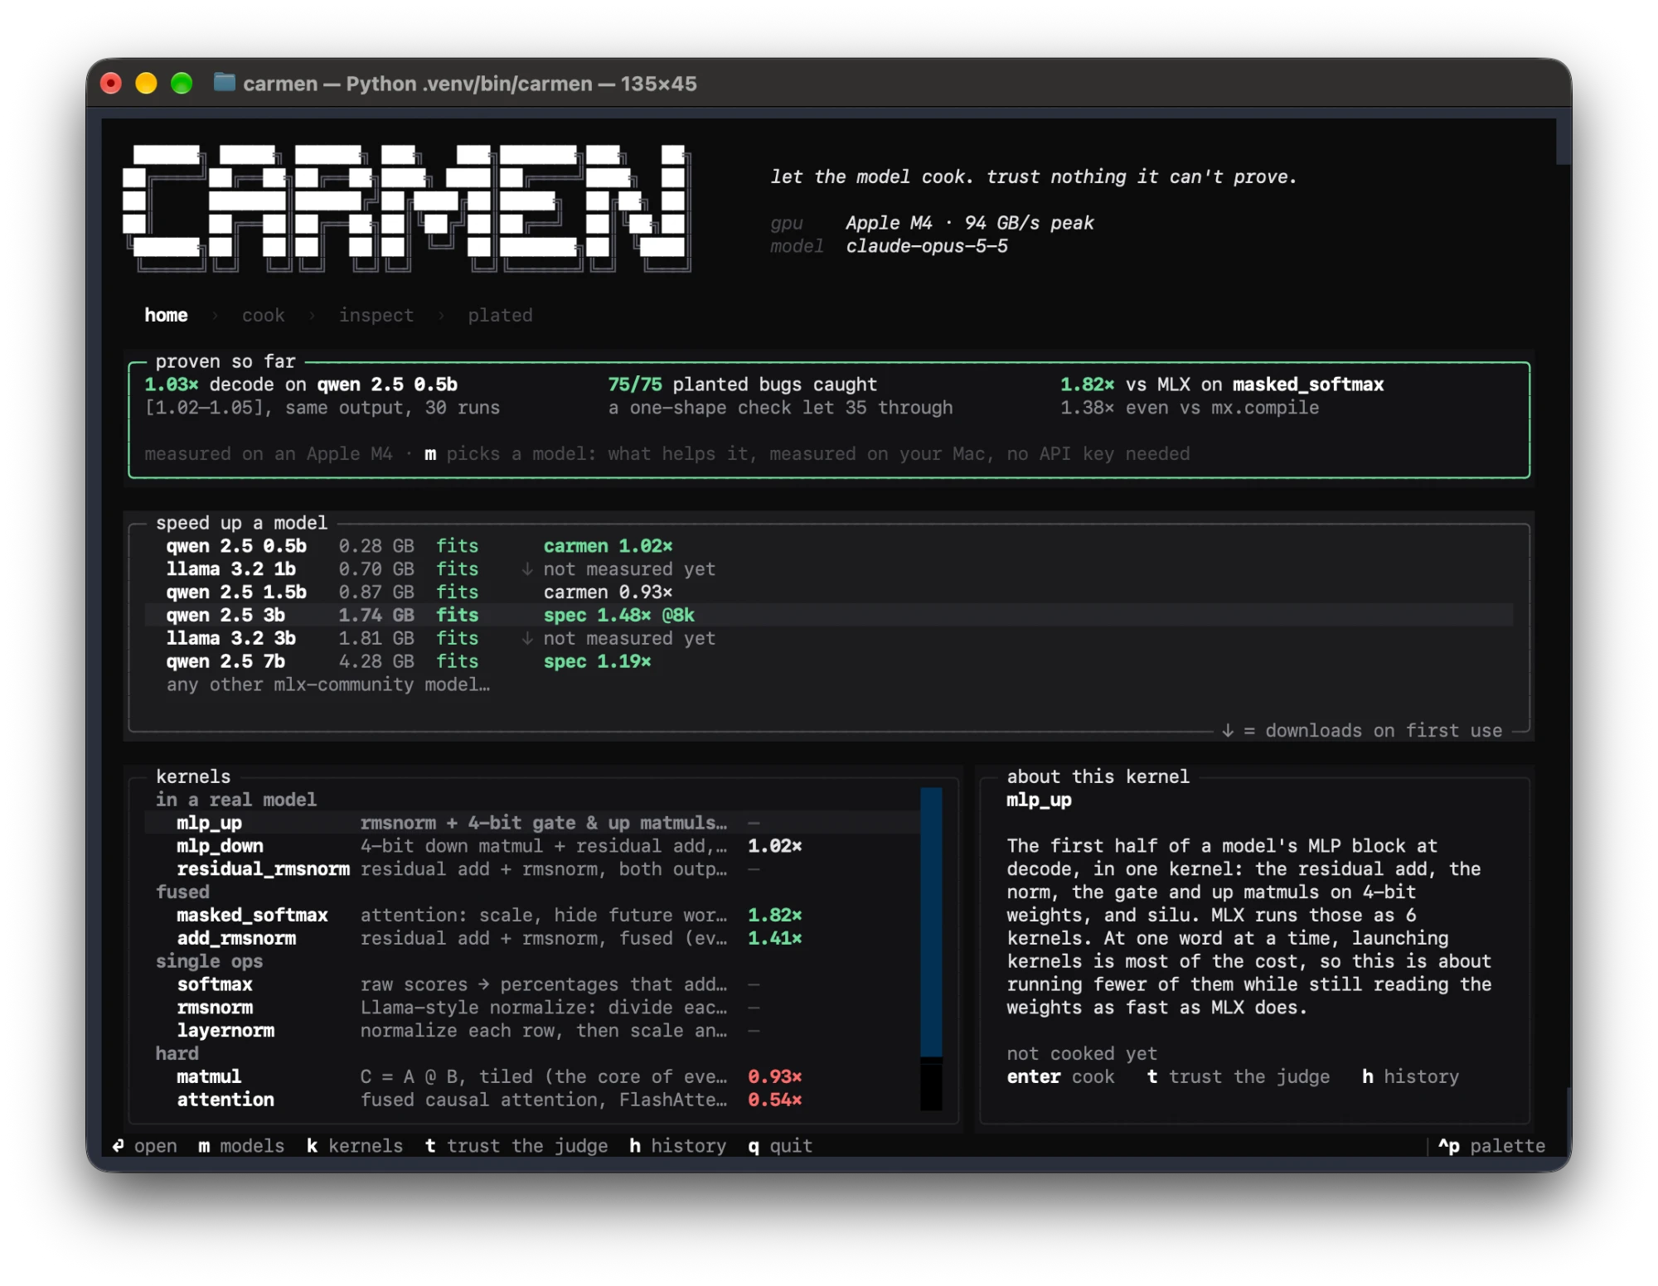The image size is (1658, 1286).
Task: Switch to the inspect tab
Action: point(376,315)
